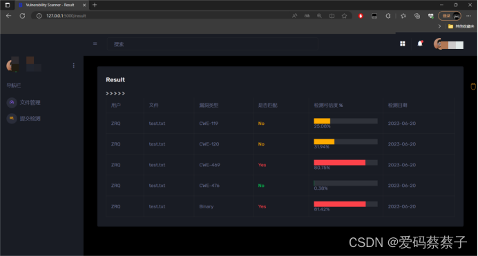Click the 0.38% confidence value
This screenshot has height=256, width=478.
pos(321,188)
